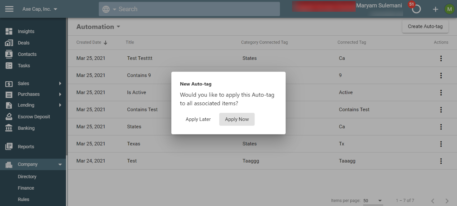The width and height of the screenshot is (457, 206).
Task: Click the Taaagg connected tag cell
Action: tap(347, 161)
